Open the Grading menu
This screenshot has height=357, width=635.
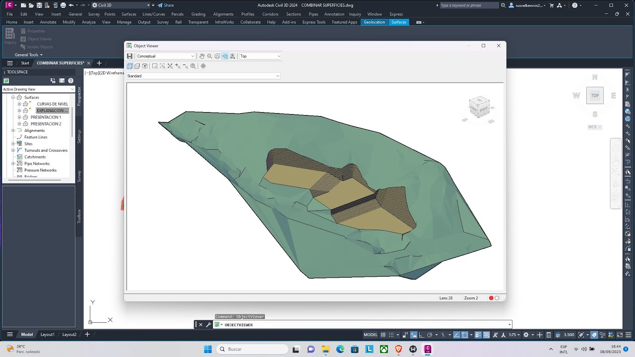[x=198, y=14]
